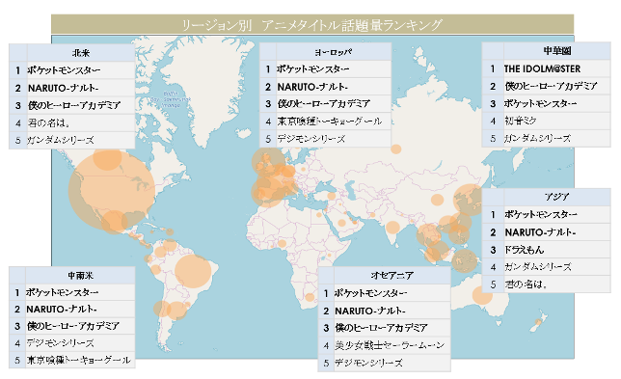Click the largest orange bubble over North America

(111, 191)
